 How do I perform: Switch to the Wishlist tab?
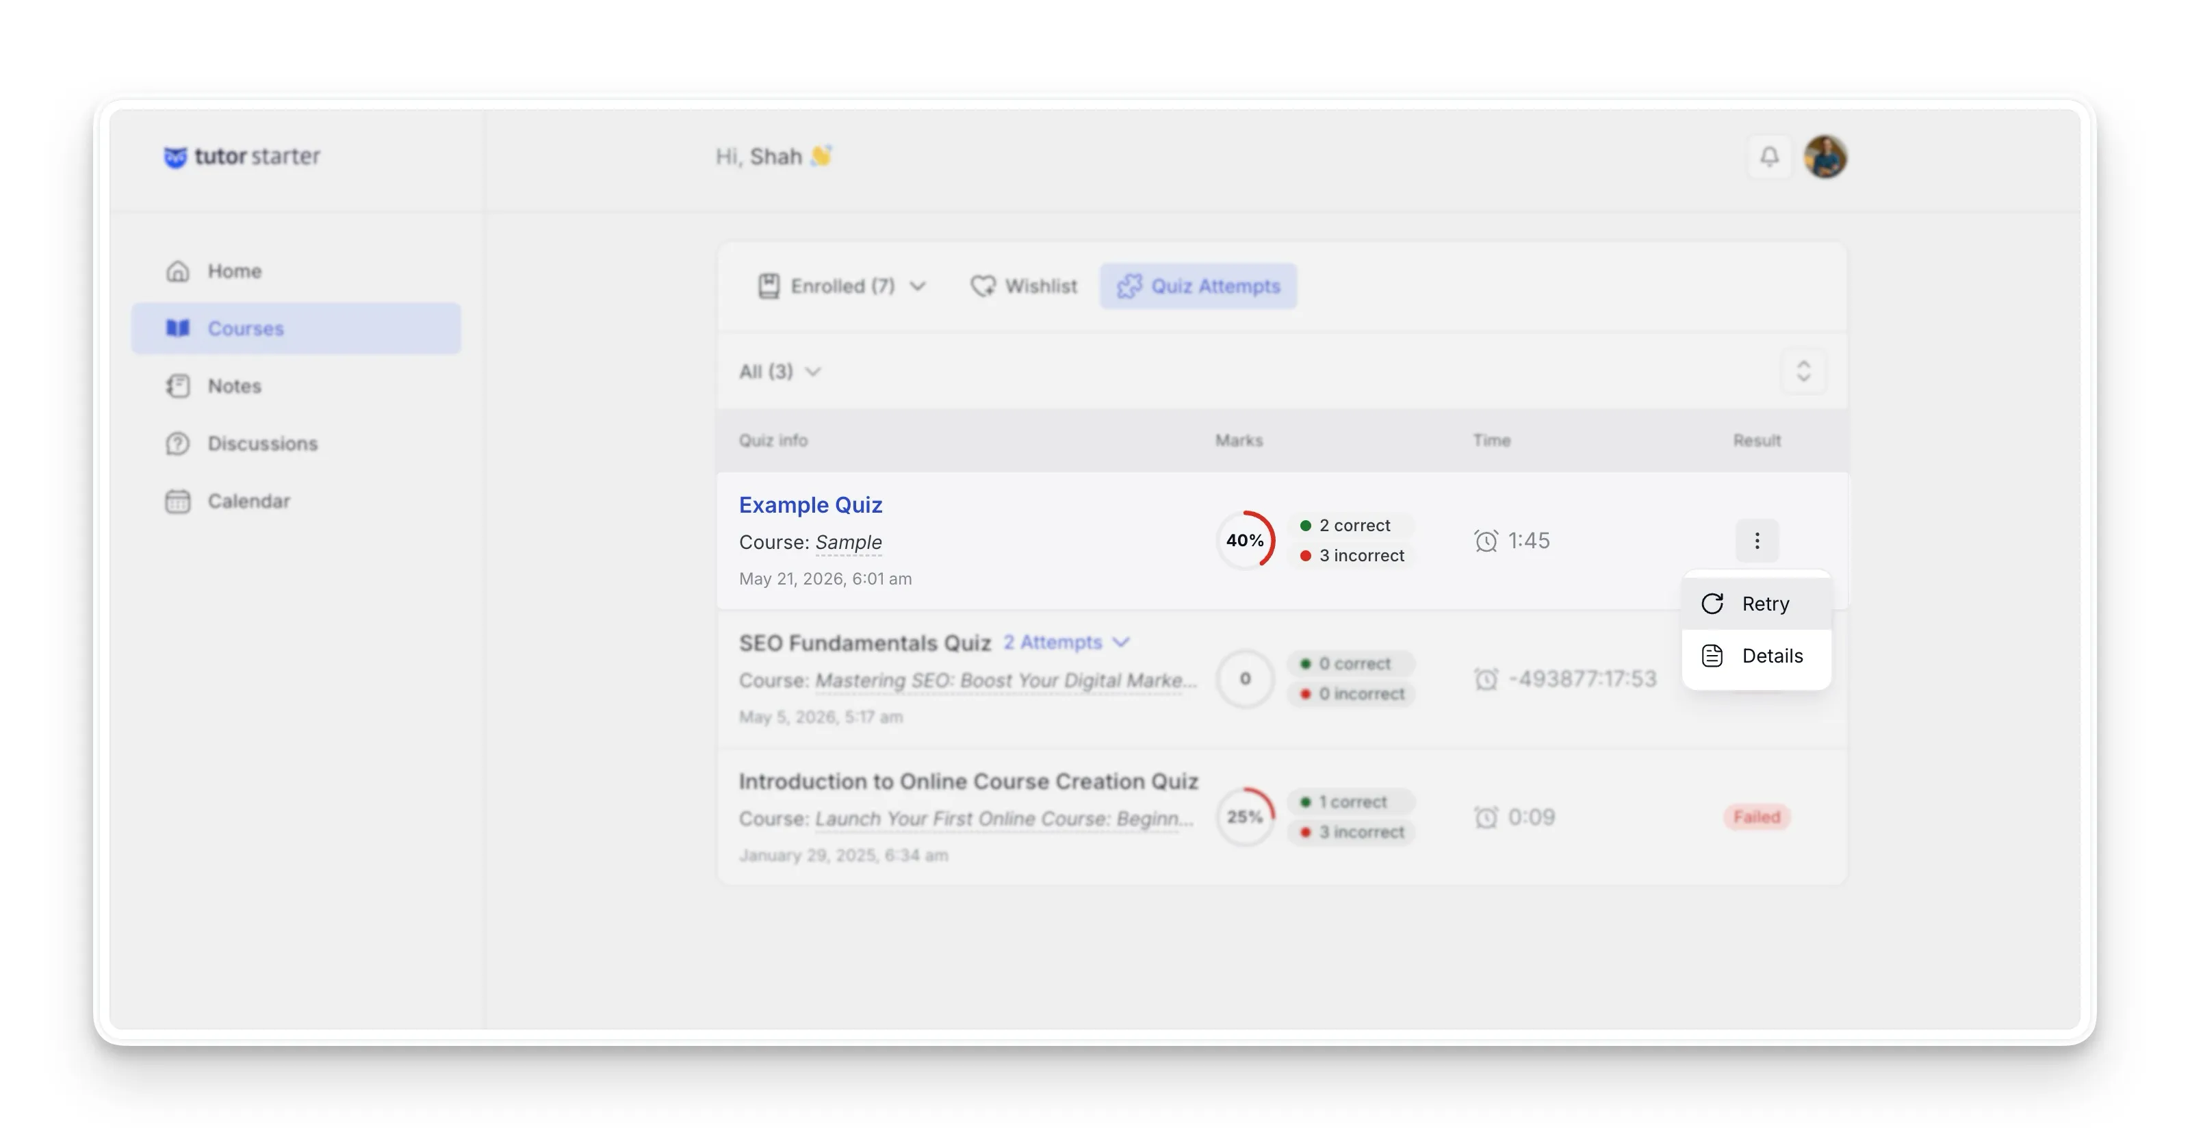tap(1024, 285)
